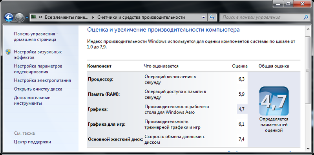
Task: Click the 'Графика:' row label
Action: 98,109
